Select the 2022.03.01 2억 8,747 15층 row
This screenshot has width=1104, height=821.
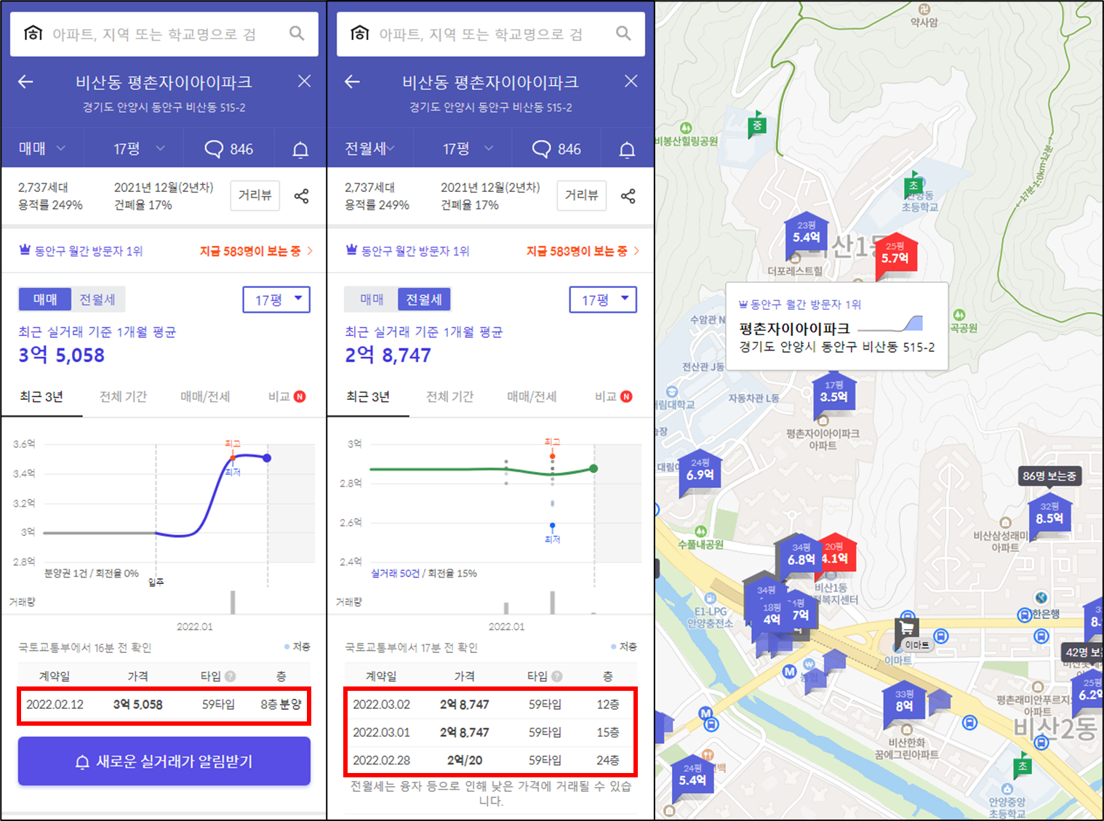coord(490,732)
